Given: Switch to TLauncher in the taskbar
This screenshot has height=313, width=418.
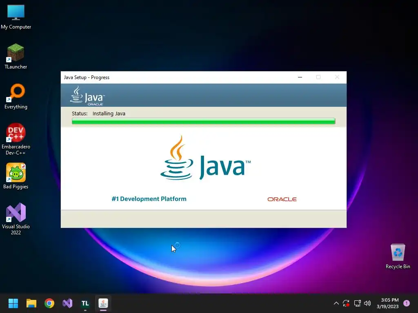Looking at the screenshot, I should coord(85,303).
